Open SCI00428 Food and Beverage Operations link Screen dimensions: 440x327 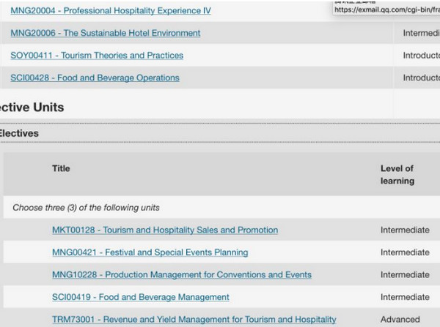[95, 78]
